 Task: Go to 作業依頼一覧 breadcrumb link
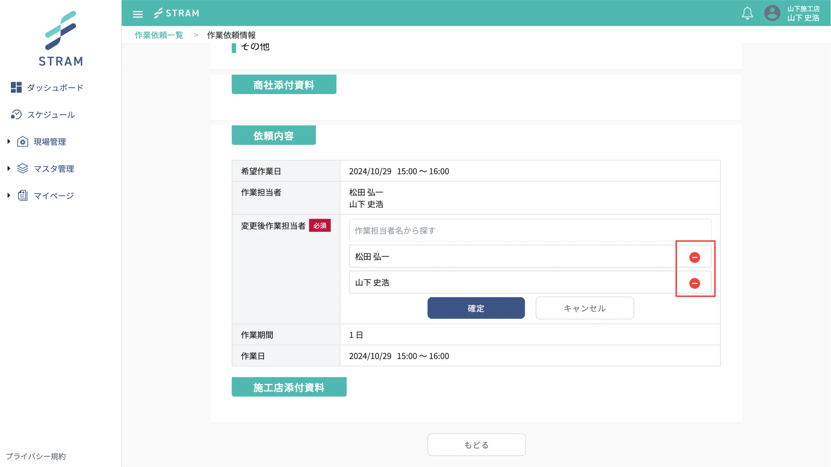tap(159, 35)
